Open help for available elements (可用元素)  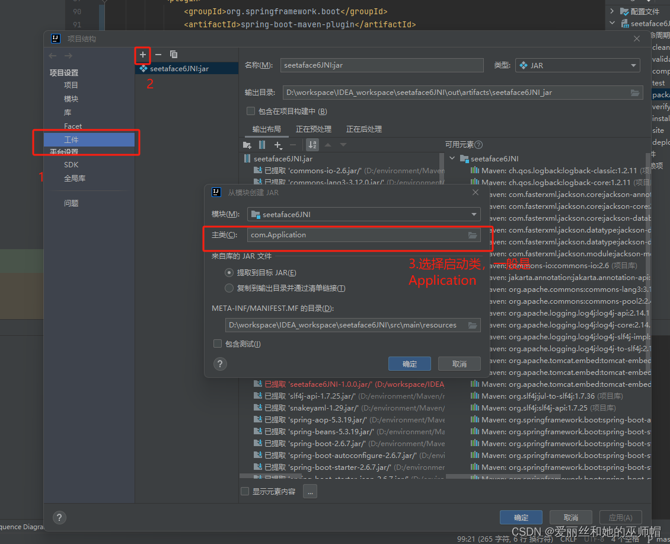pyautogui.click(x=478, y=145)
